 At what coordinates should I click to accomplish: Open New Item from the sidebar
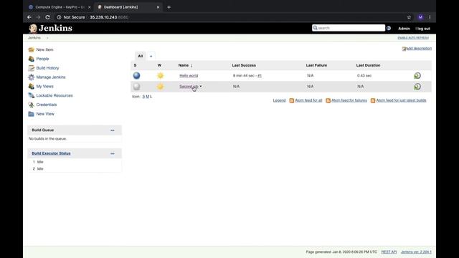44,49
